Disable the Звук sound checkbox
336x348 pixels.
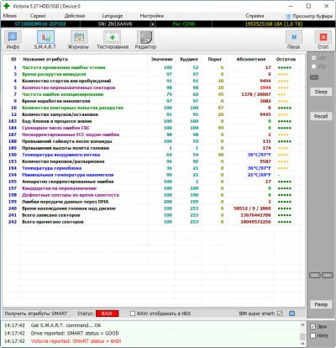[313, 327]
